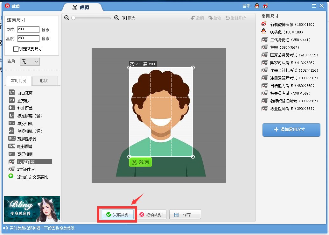This screenshot has height=235, width=329.
Task: Select 宽屏显示器 16:10 ratio
Action: 23,139
